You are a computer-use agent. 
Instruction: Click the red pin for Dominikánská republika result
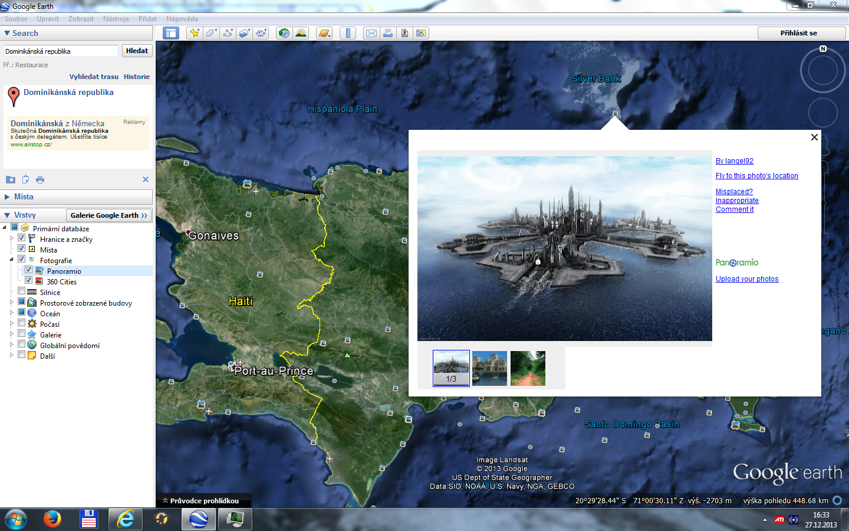tap(14, 97)
